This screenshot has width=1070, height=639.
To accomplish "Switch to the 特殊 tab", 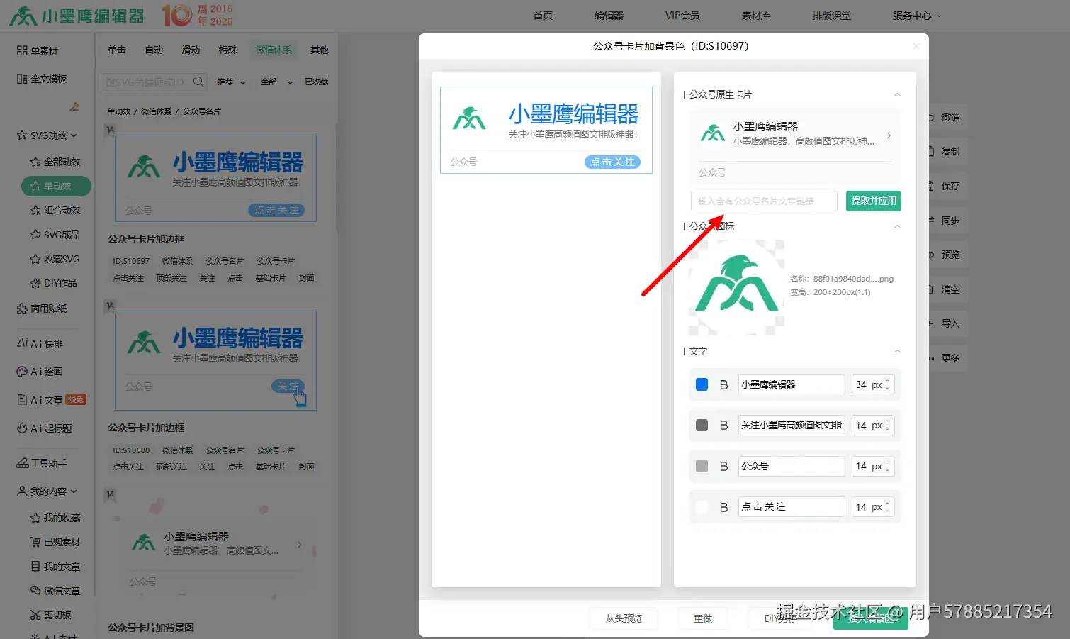I will [x=227, y=50].
